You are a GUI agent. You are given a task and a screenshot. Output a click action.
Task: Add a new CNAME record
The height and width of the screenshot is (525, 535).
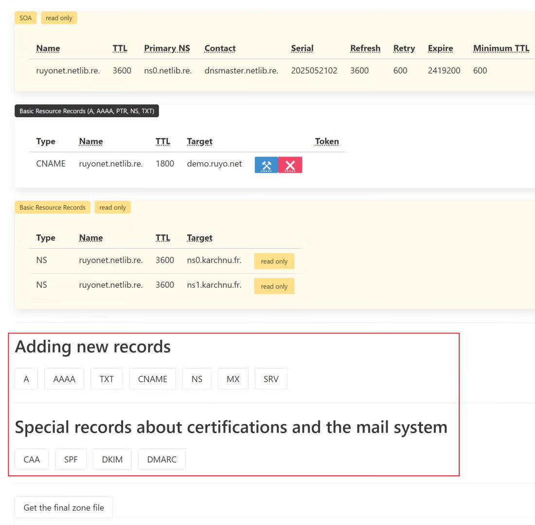[152, 379]
